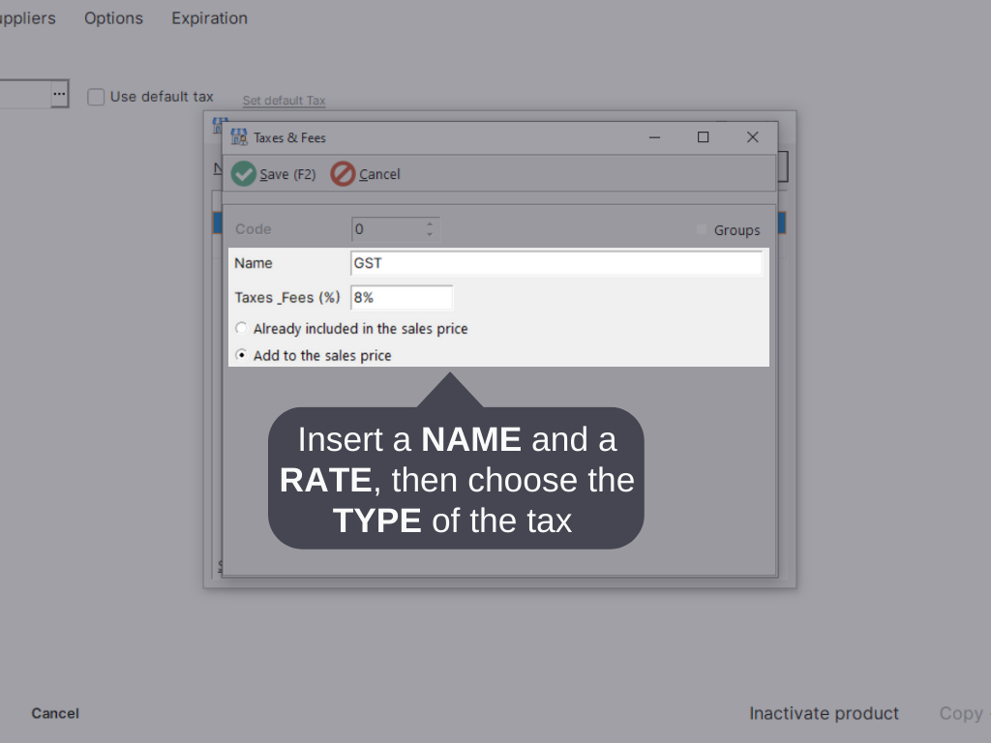Click into the Name field containing GST

pyautogui.click(x=556, y=263)
